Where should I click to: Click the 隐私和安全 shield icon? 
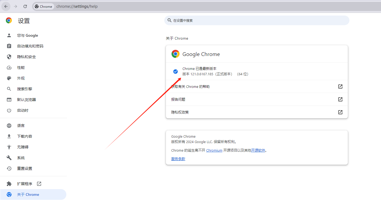(x=9, y=57)
